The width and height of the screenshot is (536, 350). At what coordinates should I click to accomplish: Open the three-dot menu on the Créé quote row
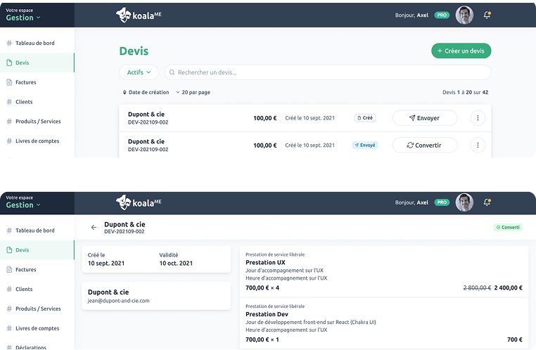pos(478,118)
